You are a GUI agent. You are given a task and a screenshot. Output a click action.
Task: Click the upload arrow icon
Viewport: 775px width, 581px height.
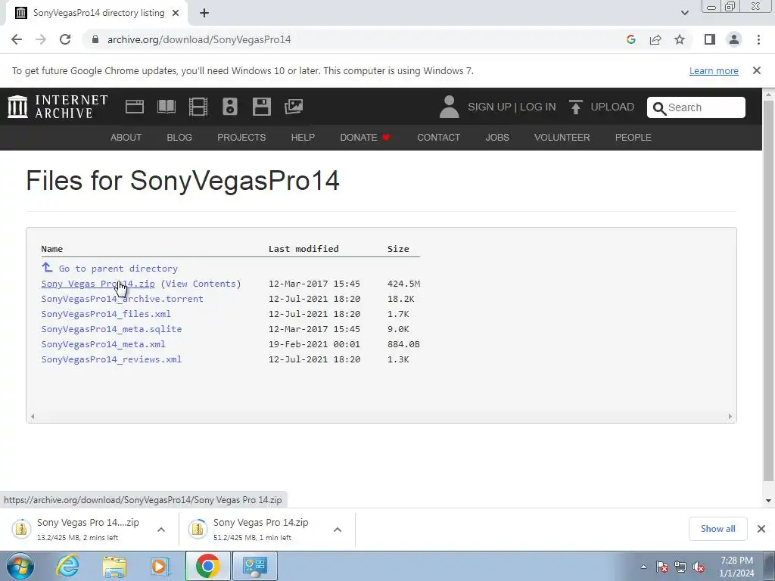click(575, 107)
